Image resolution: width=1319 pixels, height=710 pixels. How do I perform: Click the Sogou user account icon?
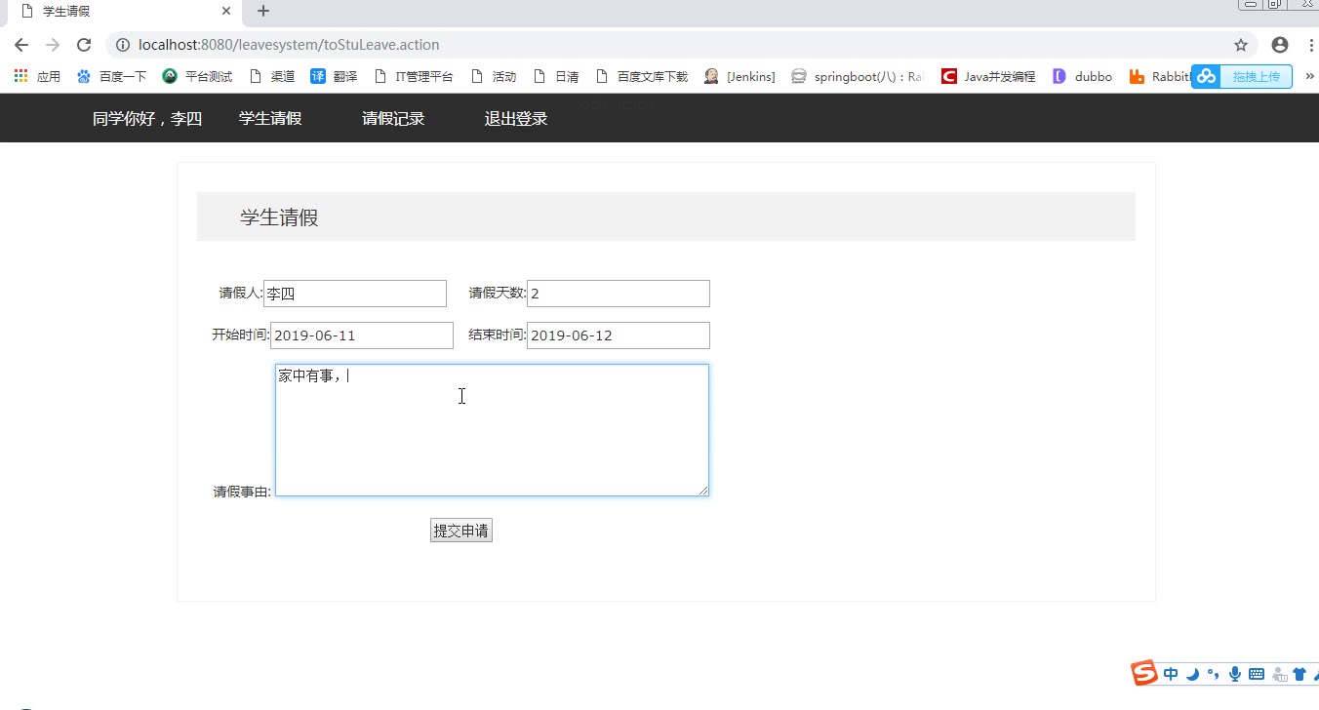[1279, 674]
